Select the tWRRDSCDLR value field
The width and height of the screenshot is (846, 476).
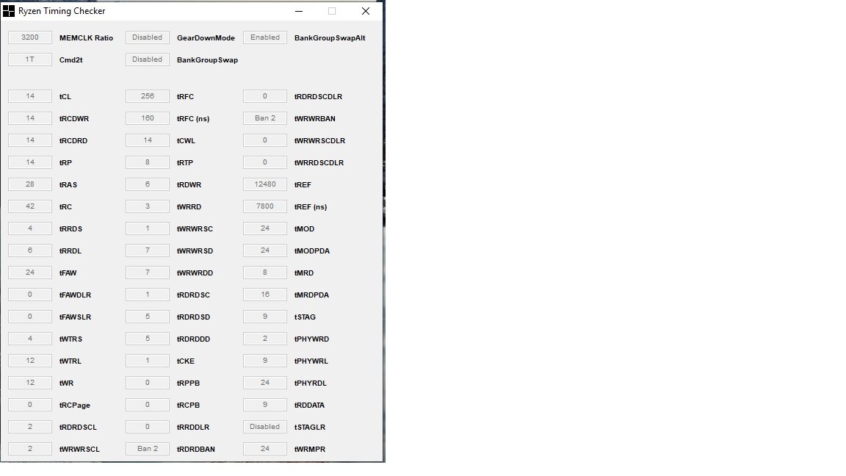click(x=265, y=162)
